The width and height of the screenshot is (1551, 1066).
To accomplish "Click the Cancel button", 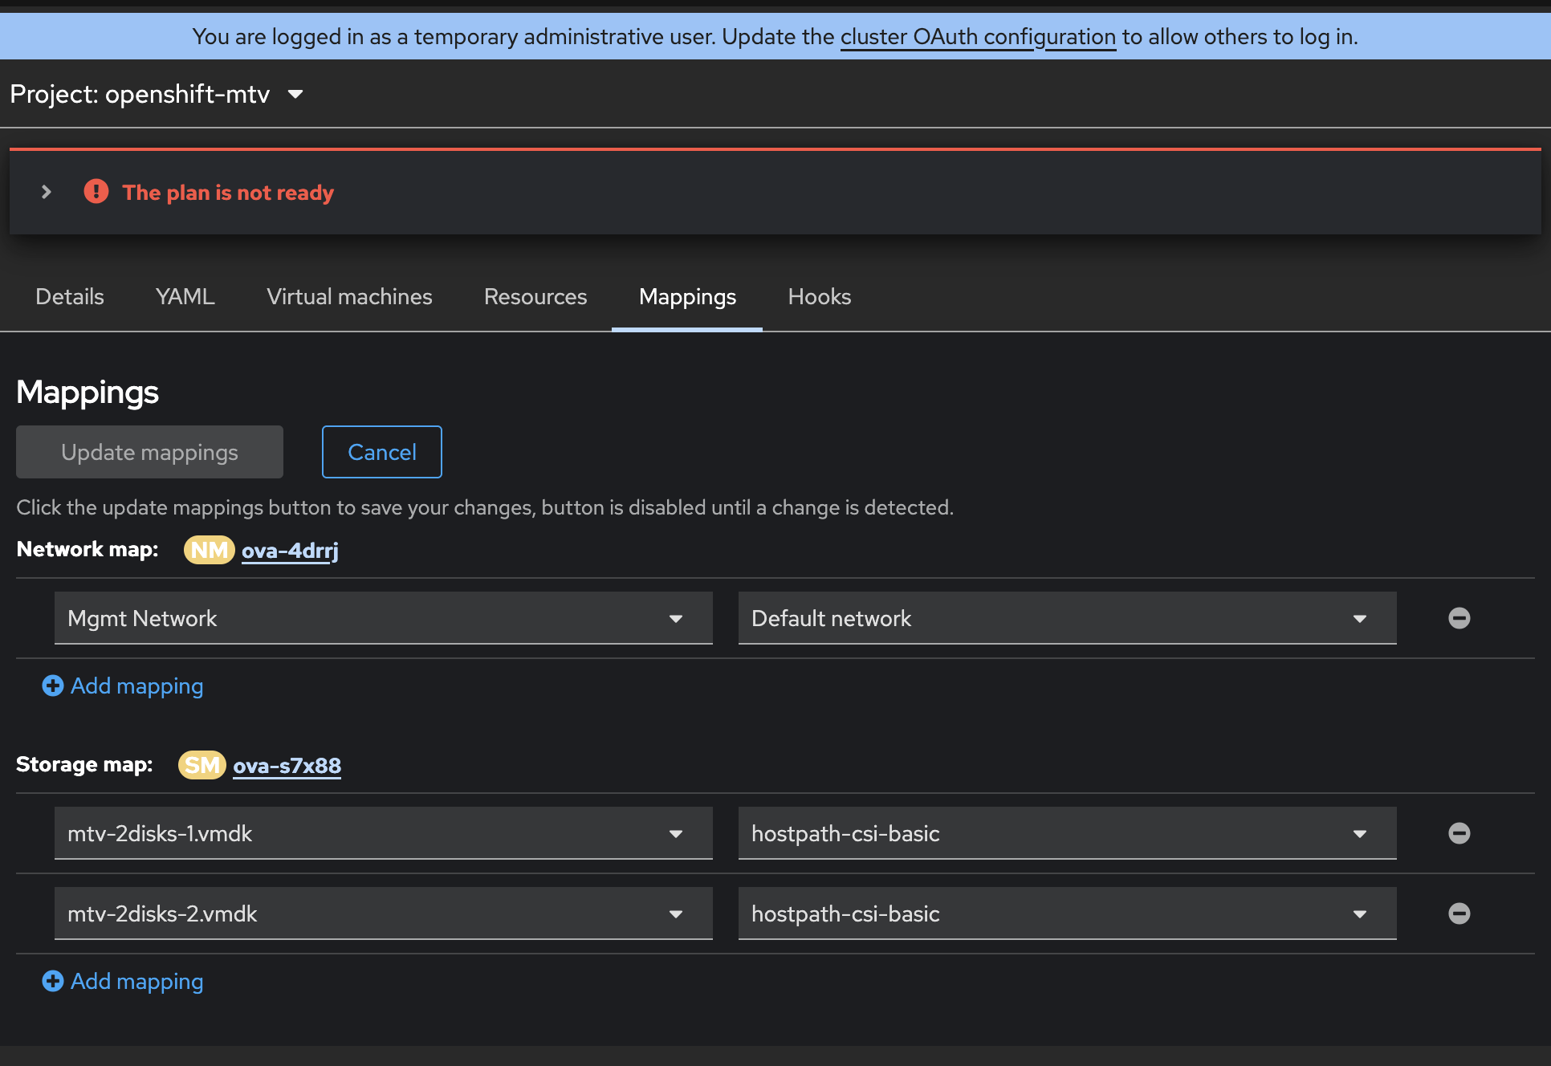I will click(381, 452).
